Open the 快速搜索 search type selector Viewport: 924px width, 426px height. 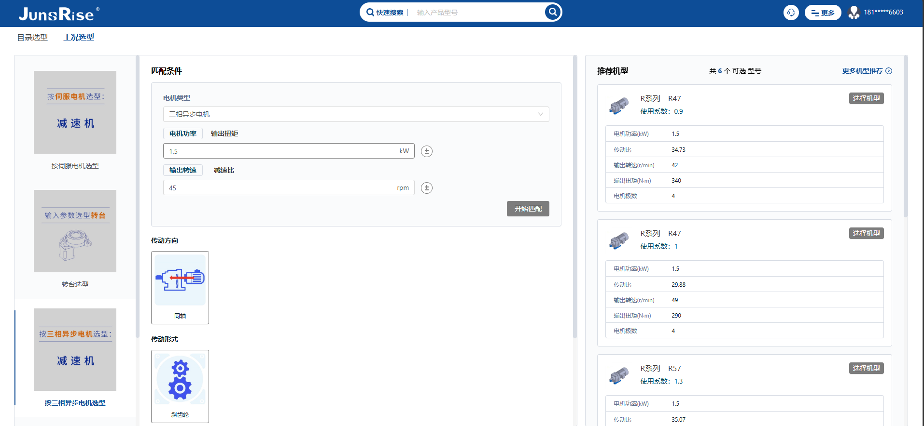385,13
